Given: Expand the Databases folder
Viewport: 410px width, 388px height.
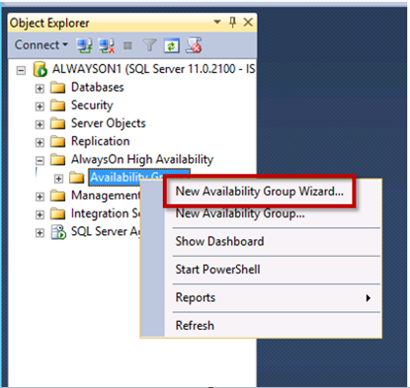Looking at the screenshot, I should [40, 89].
